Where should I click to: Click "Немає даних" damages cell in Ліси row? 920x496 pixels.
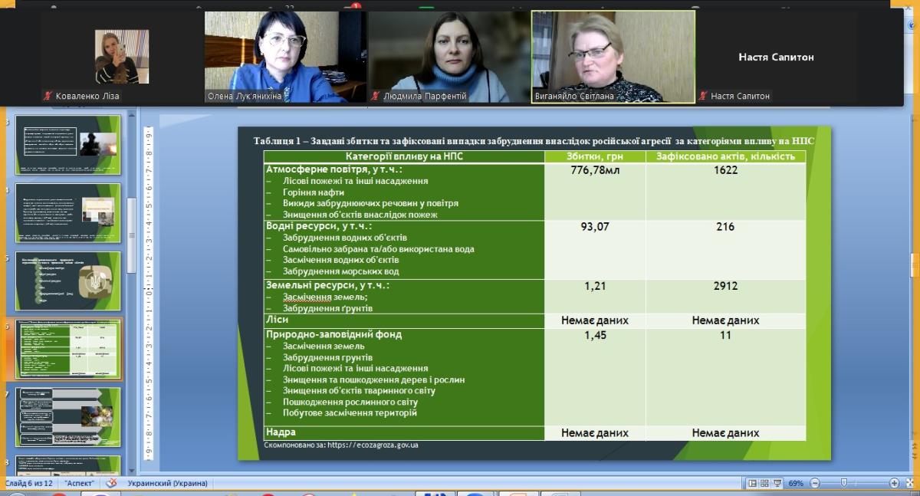click(595, 320)
